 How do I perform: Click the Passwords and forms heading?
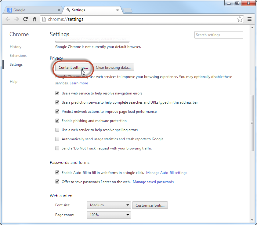coord(70,162)
